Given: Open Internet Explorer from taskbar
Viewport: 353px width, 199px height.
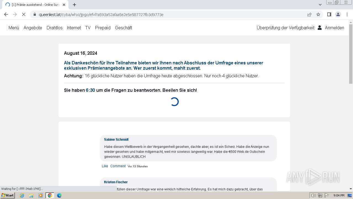Looking at the screenshot, I should (x=22, y=195).
